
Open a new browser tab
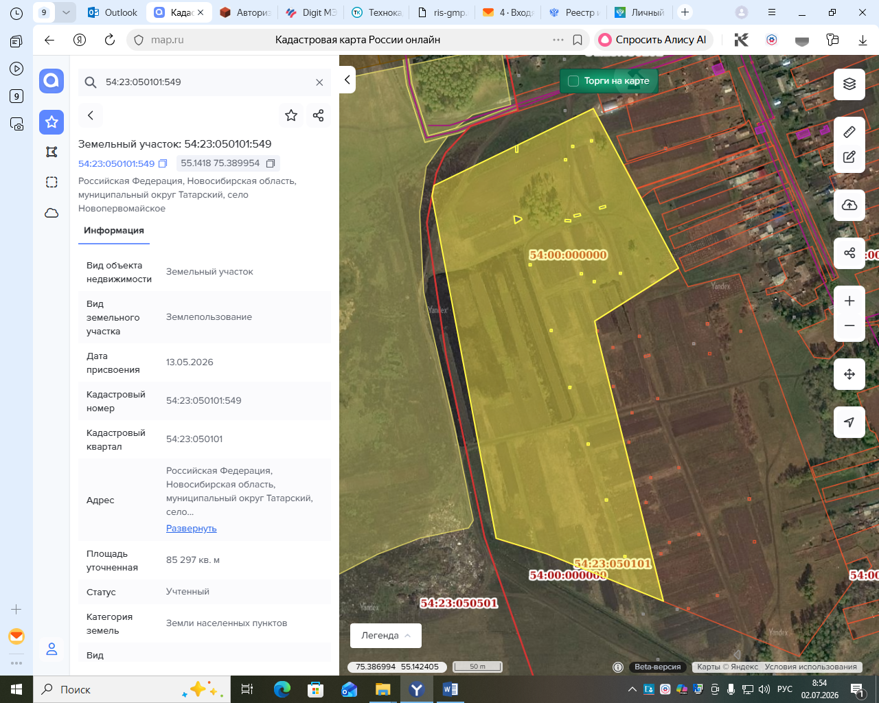685,12
